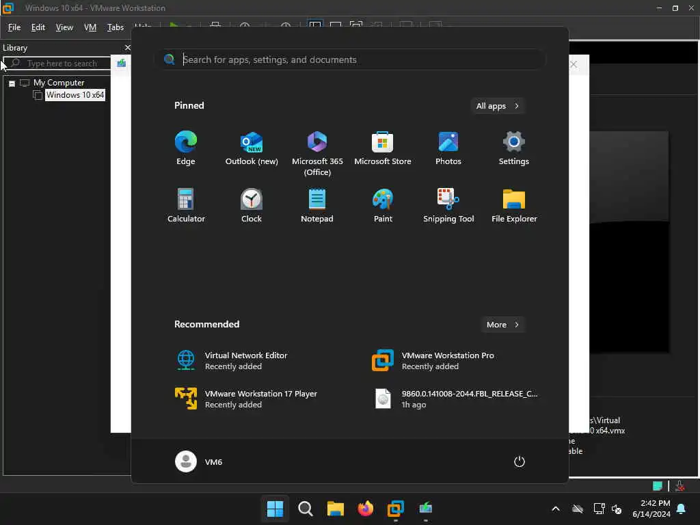Viewport: 700px width, 525px height.
Task: Open Firefox from the taskbar
Action: [x=366, y=509]
